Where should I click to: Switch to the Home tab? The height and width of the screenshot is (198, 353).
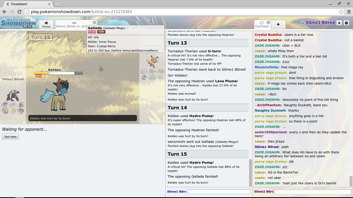tap(46, 24)
